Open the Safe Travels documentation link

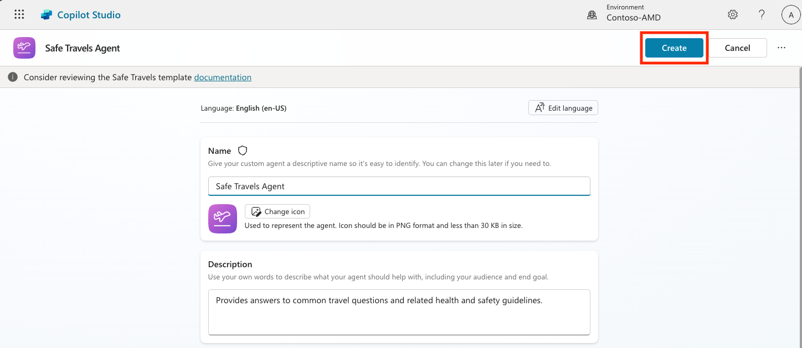pos(223,77)
